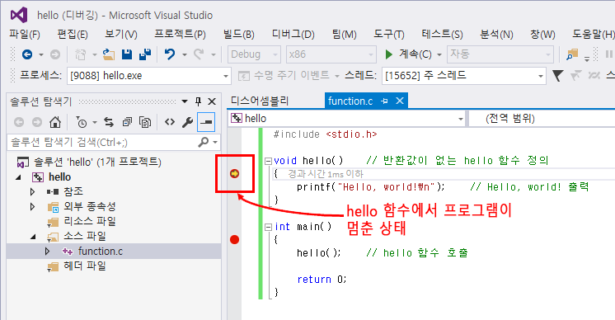The height and width of the screenshot is (320, 615).
Task: Open the 테스트(S) menu
Action: pyautogui.click(x=443, y=35)
